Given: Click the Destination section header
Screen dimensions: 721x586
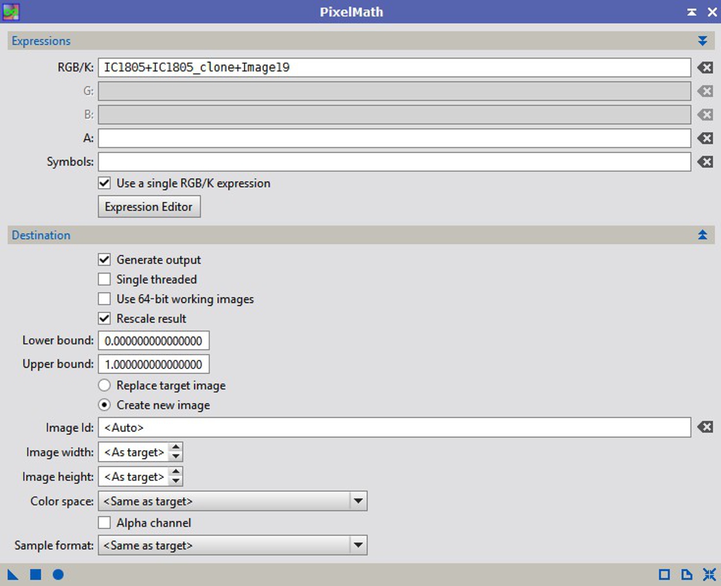Looking at the screenshot, I should pos(360,235).
